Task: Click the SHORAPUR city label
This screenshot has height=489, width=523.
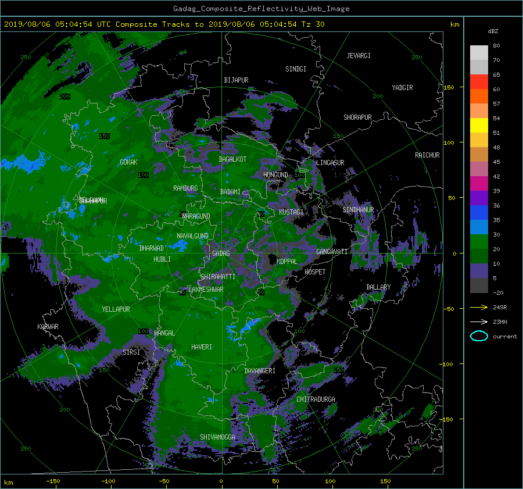Action: 357,117
